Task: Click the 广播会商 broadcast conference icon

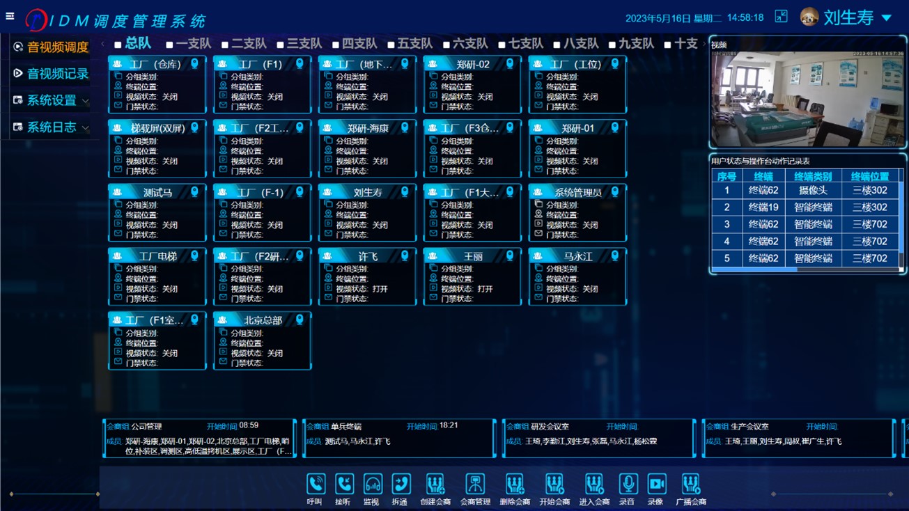Action: (690, 485)
